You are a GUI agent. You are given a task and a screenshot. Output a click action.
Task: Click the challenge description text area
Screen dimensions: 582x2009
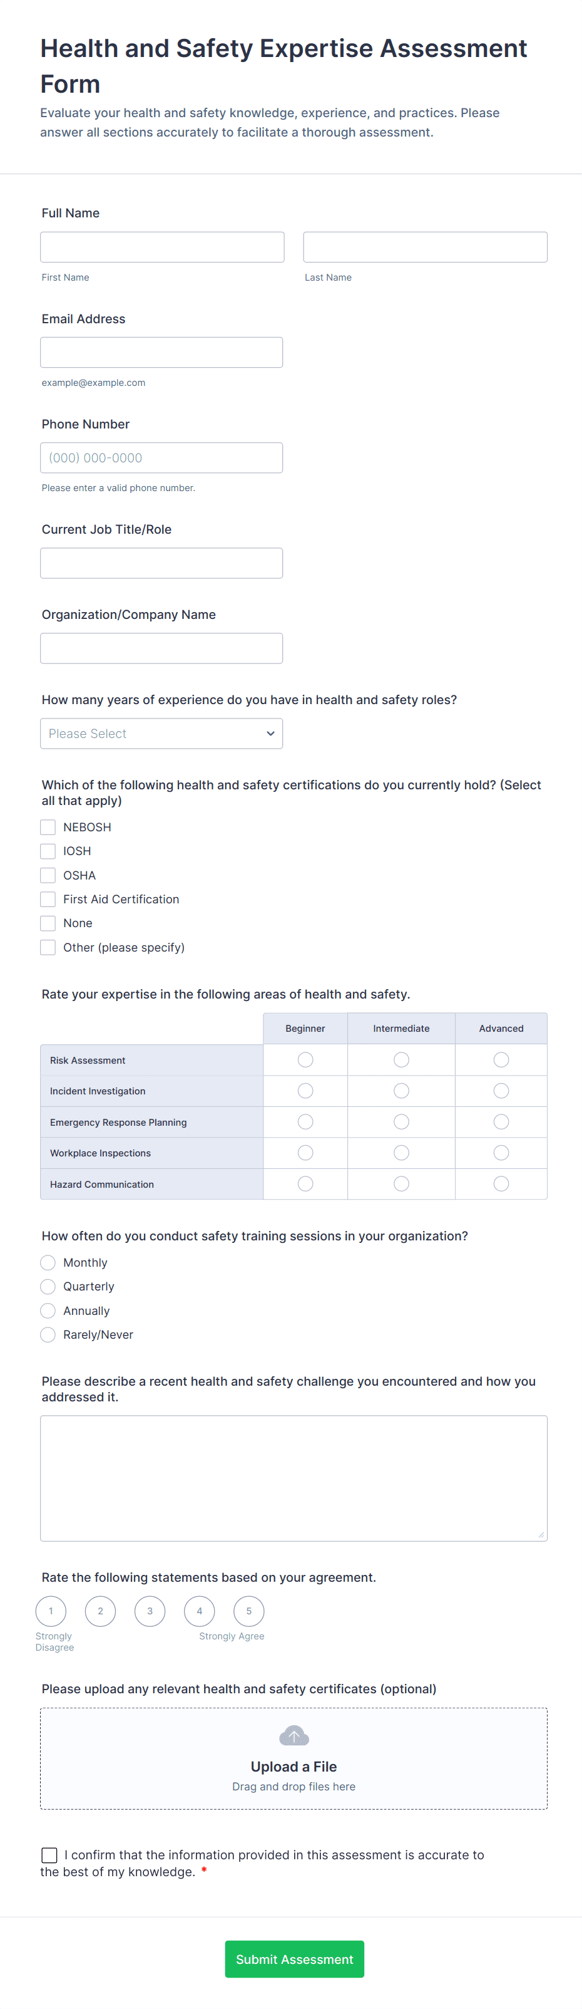click(294, 1478)
